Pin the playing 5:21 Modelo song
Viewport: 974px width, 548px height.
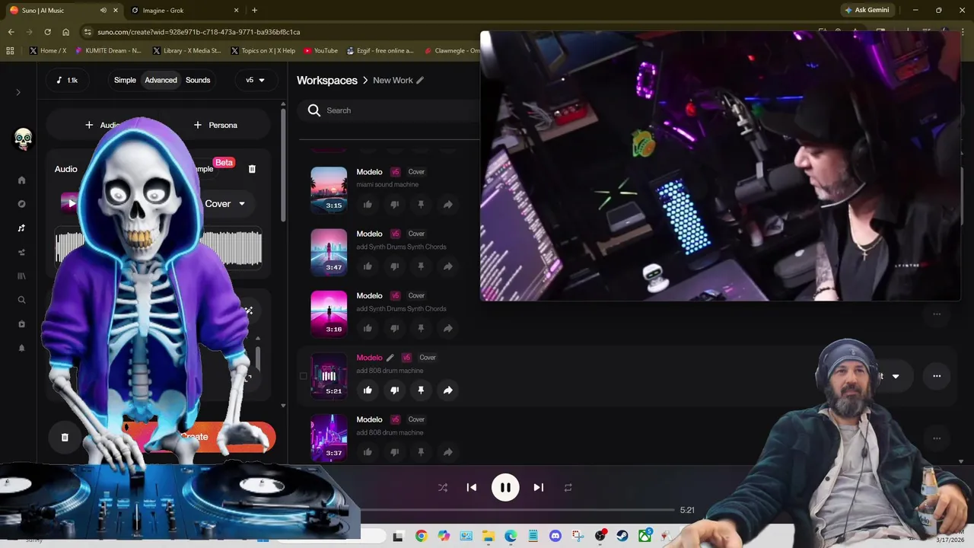coord(421,390)
